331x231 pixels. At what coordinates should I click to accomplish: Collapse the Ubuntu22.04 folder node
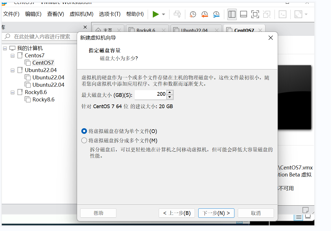click(13, 70)
